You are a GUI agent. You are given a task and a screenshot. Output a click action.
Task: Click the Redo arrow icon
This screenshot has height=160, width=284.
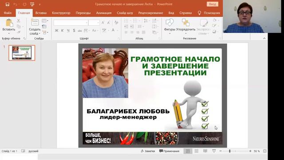pos(24,4)
